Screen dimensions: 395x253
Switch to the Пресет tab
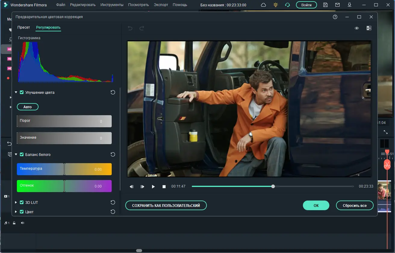click(x=23, y=27)
